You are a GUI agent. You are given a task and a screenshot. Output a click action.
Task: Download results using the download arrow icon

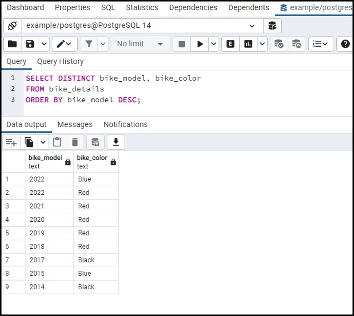(x=116, y=142)
